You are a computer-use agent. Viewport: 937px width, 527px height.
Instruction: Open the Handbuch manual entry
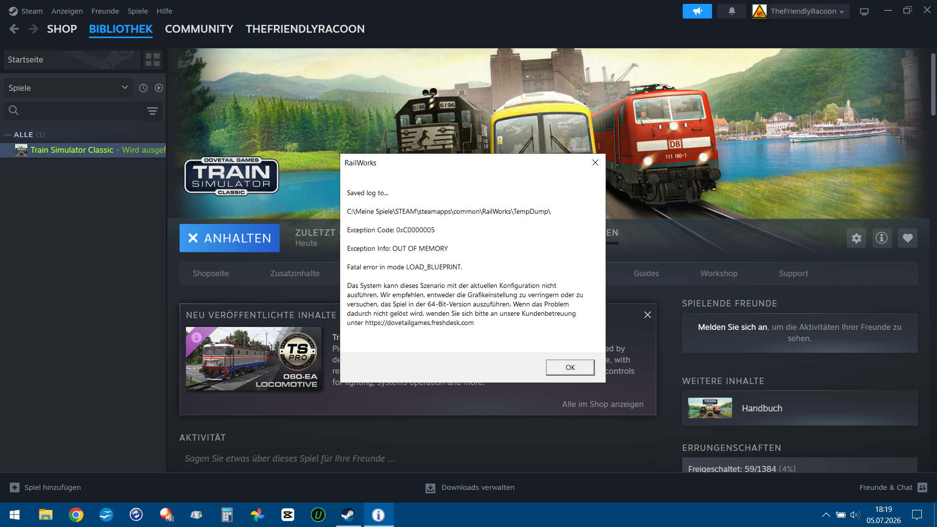(x=799, y=408)
